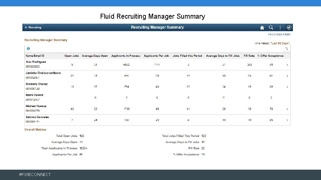This screenshot has height=180, width=321.
Task: Open the three-dot Actions menu
Action: click(x=280, y=27)
